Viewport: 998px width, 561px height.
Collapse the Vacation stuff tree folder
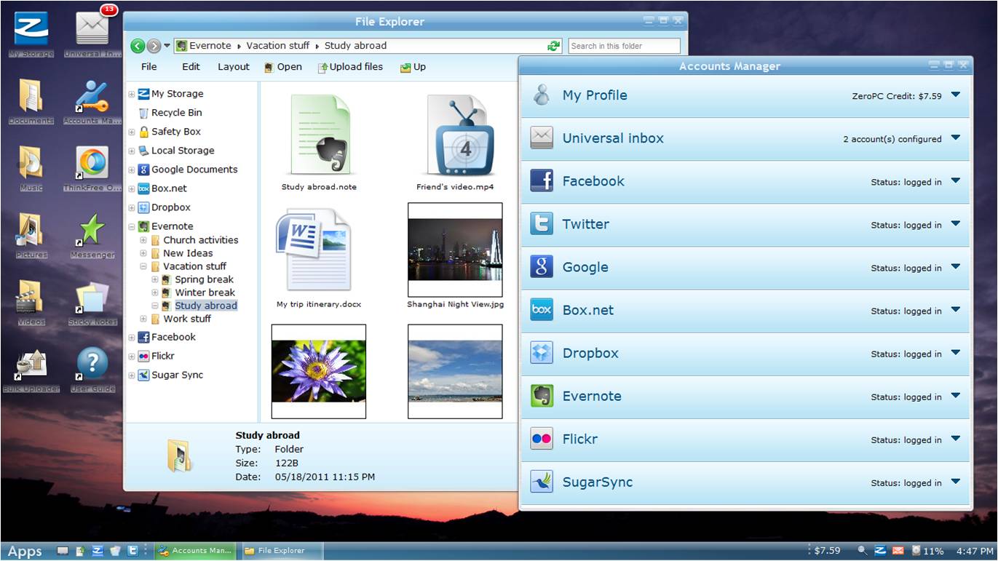pos(143,267)
